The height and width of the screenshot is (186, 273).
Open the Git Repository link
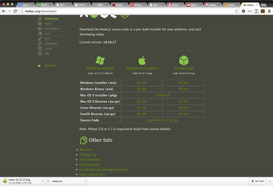click(90, 165)
